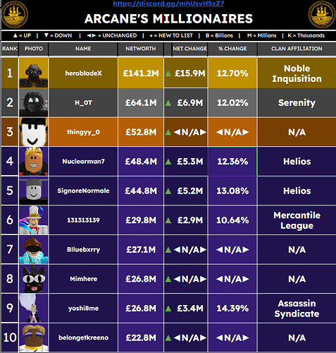Viewport: 336px width, 353px height.
Task: Click Nuclearman7's green up arrow indicator
Action: pyautogui.click(x=168, y=162)
